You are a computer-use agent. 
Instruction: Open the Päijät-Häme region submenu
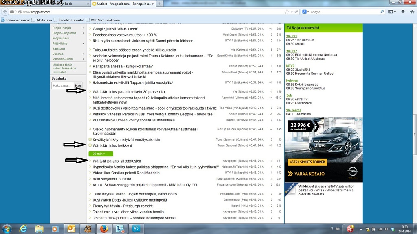(x=83, y=43)
